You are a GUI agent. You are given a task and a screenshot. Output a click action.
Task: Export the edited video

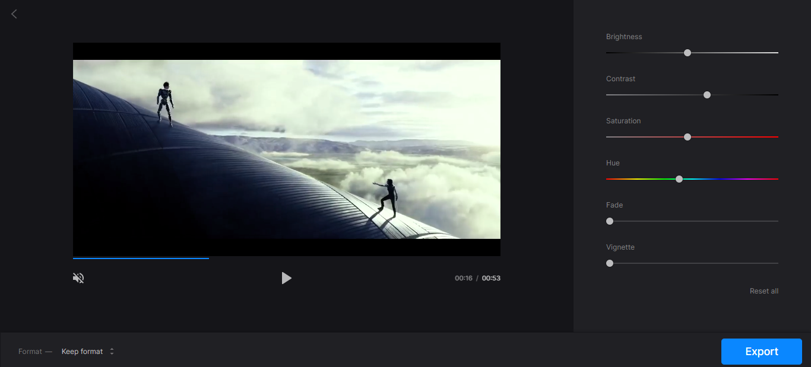click(x=762, y=352)
